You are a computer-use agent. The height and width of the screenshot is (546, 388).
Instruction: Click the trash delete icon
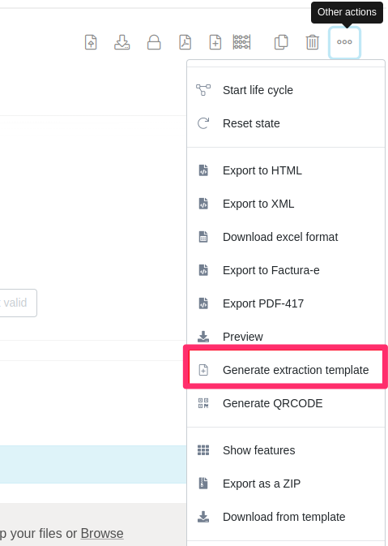click(312, 42)
